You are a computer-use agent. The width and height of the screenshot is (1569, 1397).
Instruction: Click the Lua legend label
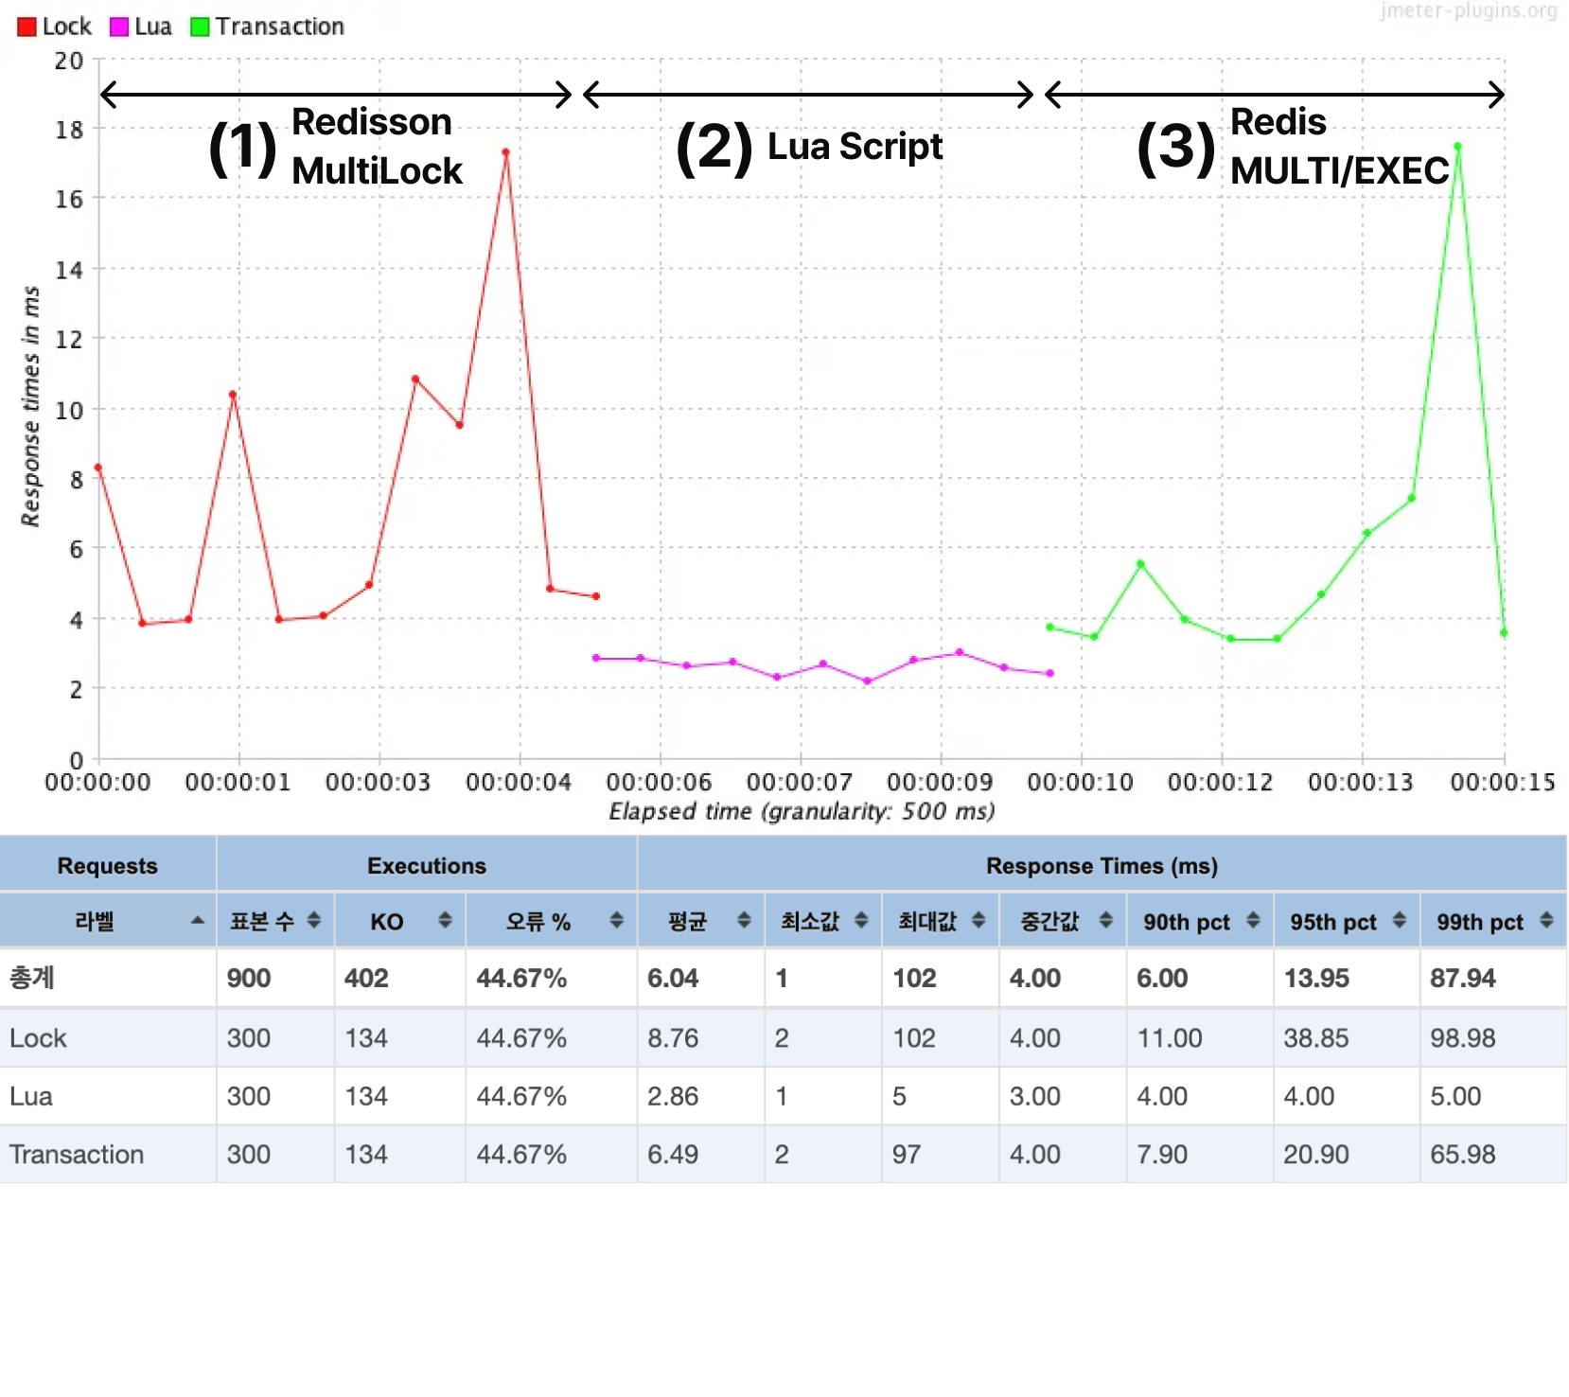152,27
